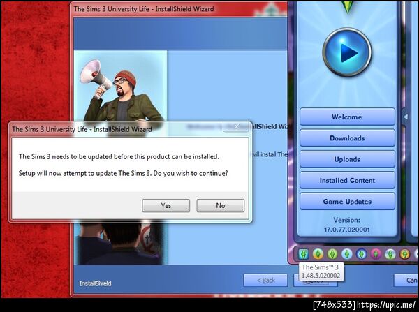Select the square Sims 3 base game icon
This screenshot has width=419, height=312.
click(x=303, y=254)
